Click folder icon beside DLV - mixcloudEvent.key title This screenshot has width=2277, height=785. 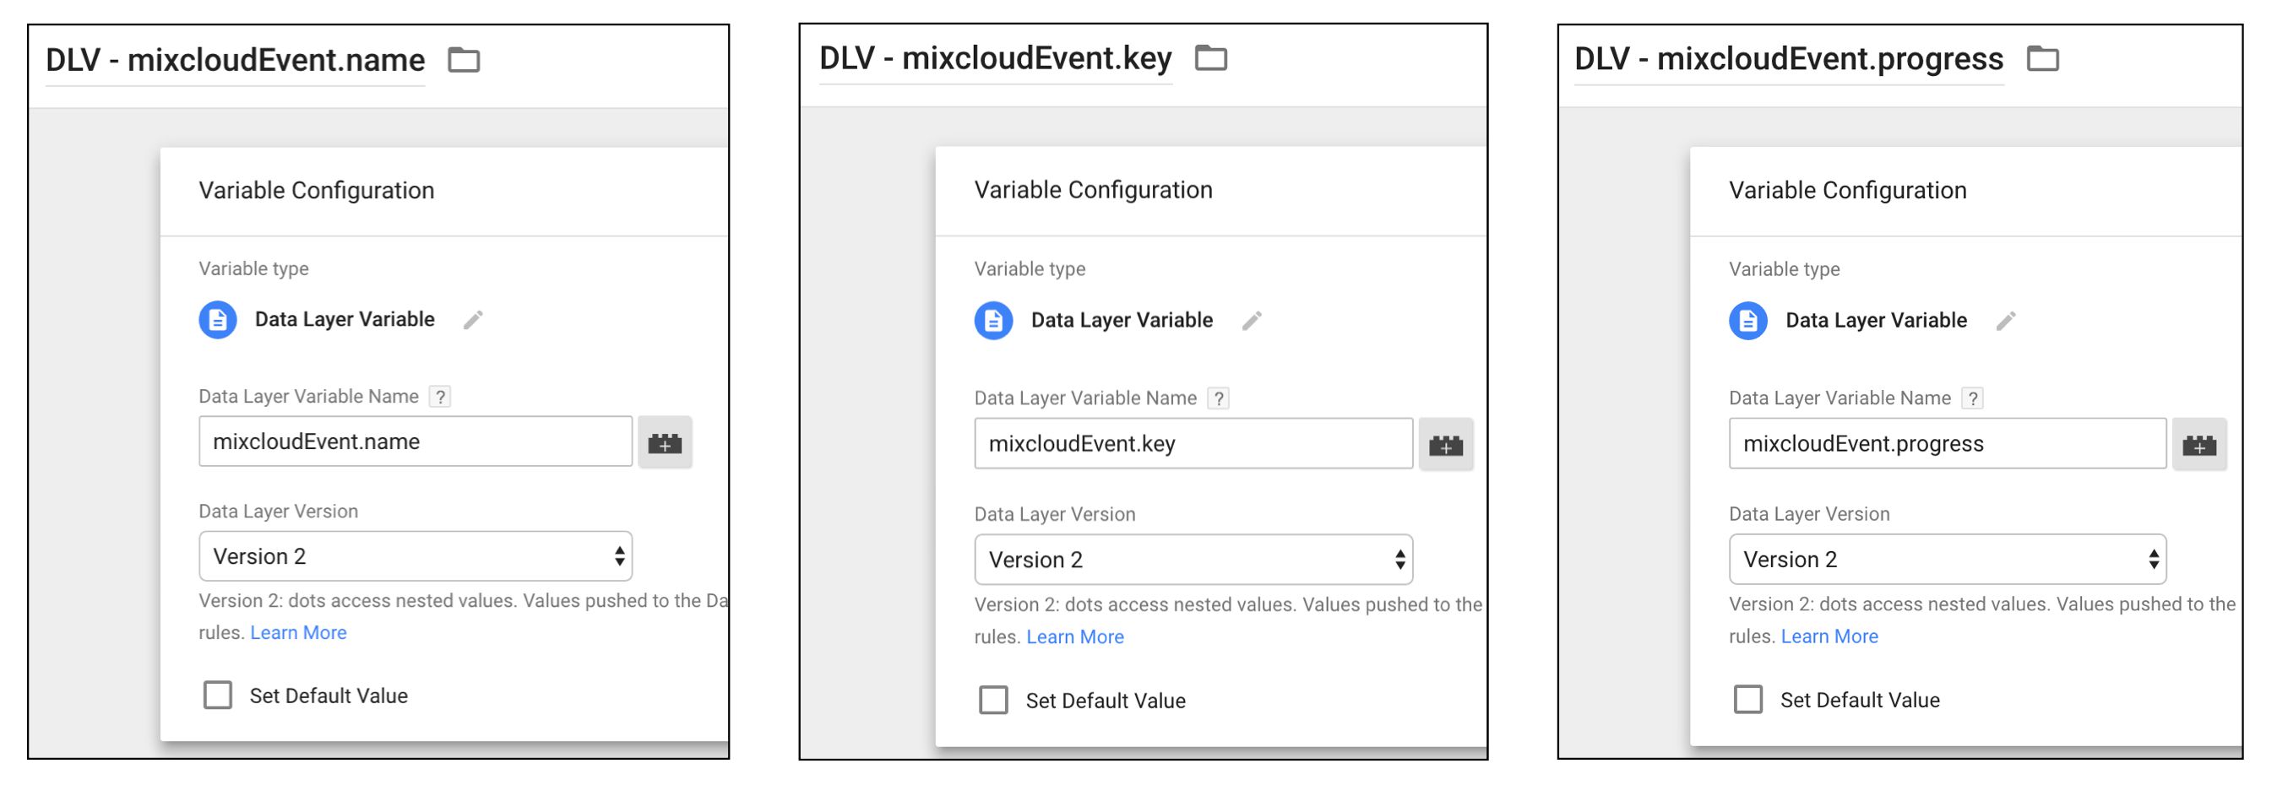(1211, 57)
